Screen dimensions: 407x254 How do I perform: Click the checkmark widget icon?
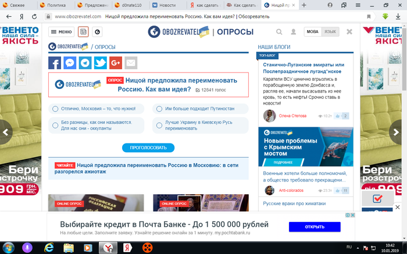pos(377,199)
